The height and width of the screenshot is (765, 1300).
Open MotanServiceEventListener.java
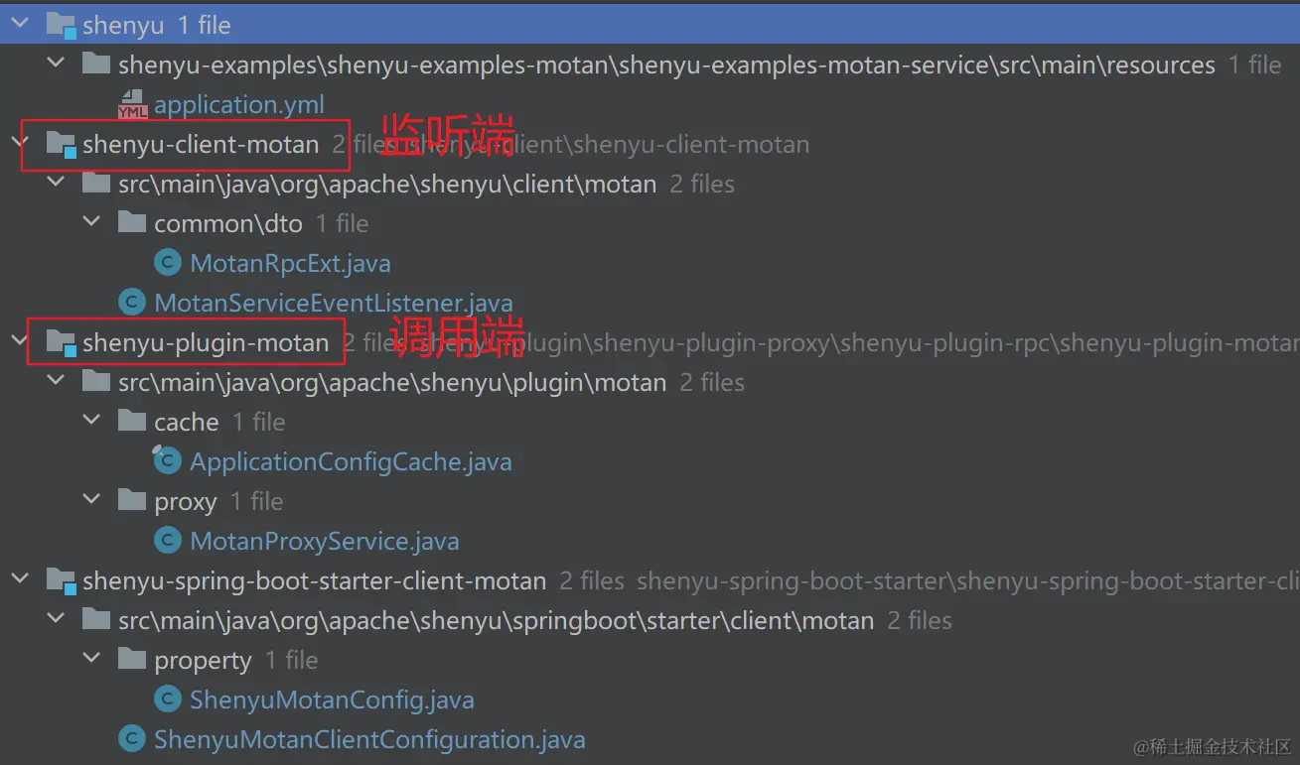334,304
